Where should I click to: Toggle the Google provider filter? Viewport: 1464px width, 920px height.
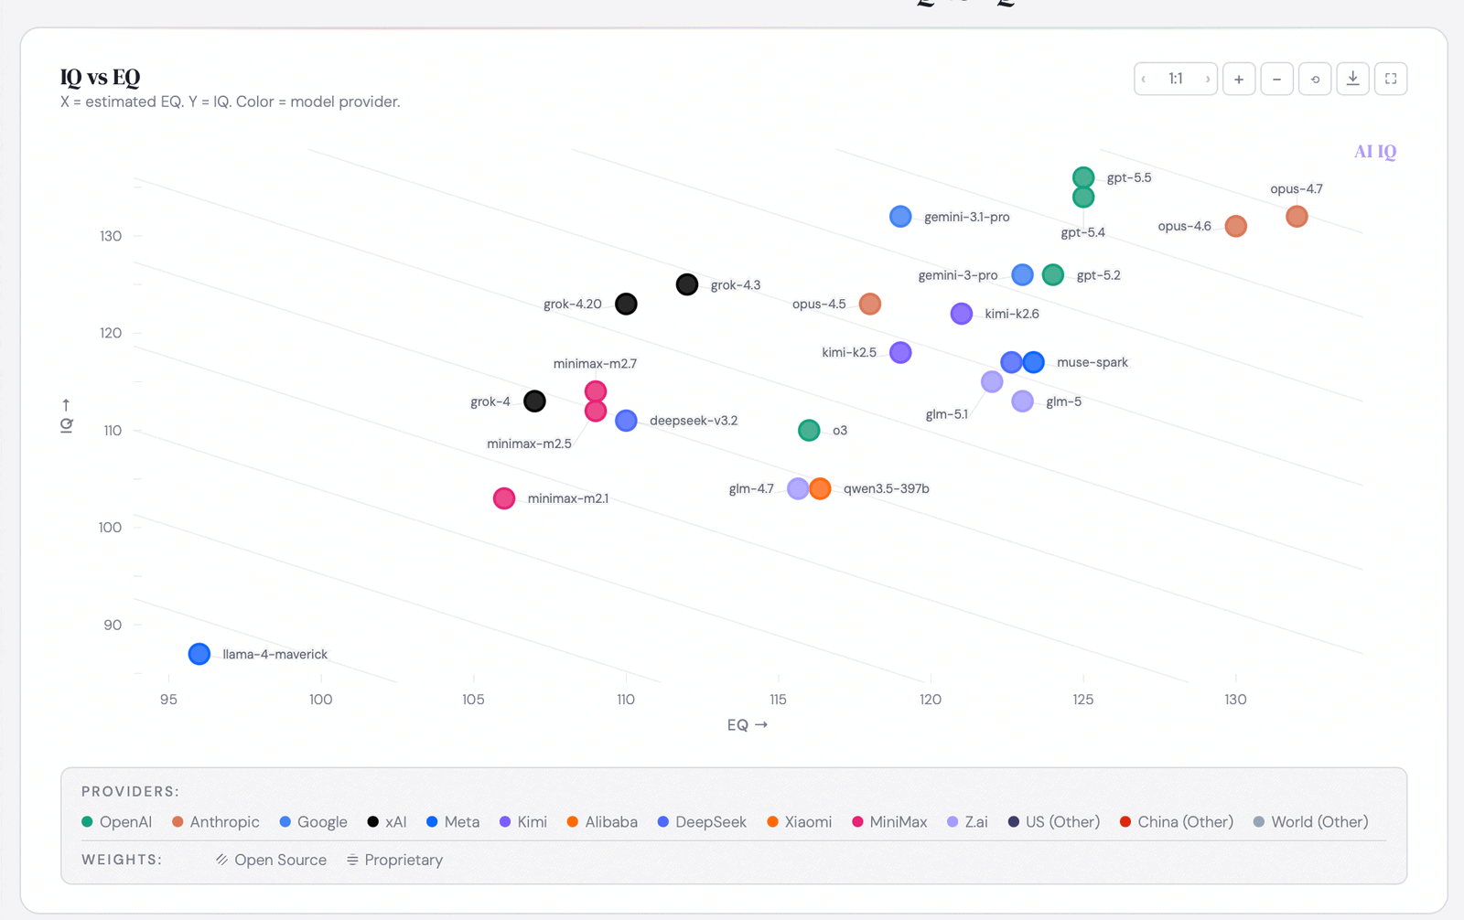(314, 822)
